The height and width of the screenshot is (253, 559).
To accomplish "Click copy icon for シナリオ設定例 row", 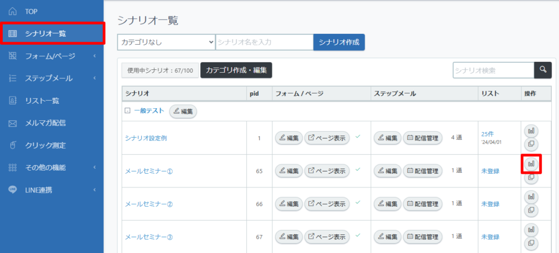I will point(531,144).
